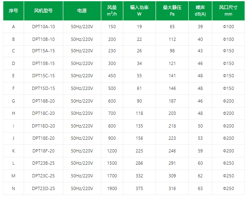Click the 输入功率 W header
Image resolution: width=245 pixels, height=197 pixels.
[x=139, y=11]
